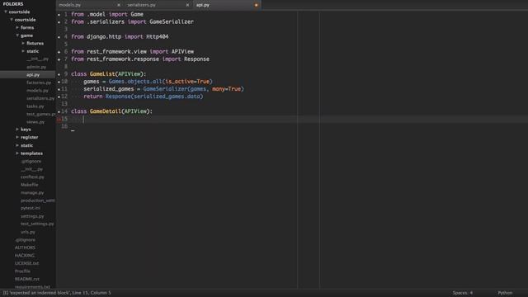This screenshot has width=528, height=297.
Task: Expand the static folder arrow below fixtures
Action: pyautogui.click(x=23, y=51)
